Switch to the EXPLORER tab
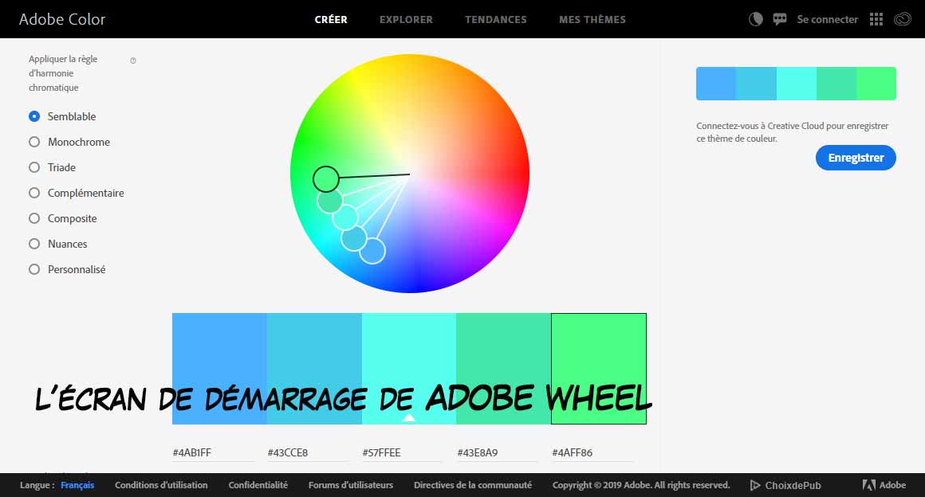The width and height of the screenshot is (925, 497). click(x=406, y=19)
